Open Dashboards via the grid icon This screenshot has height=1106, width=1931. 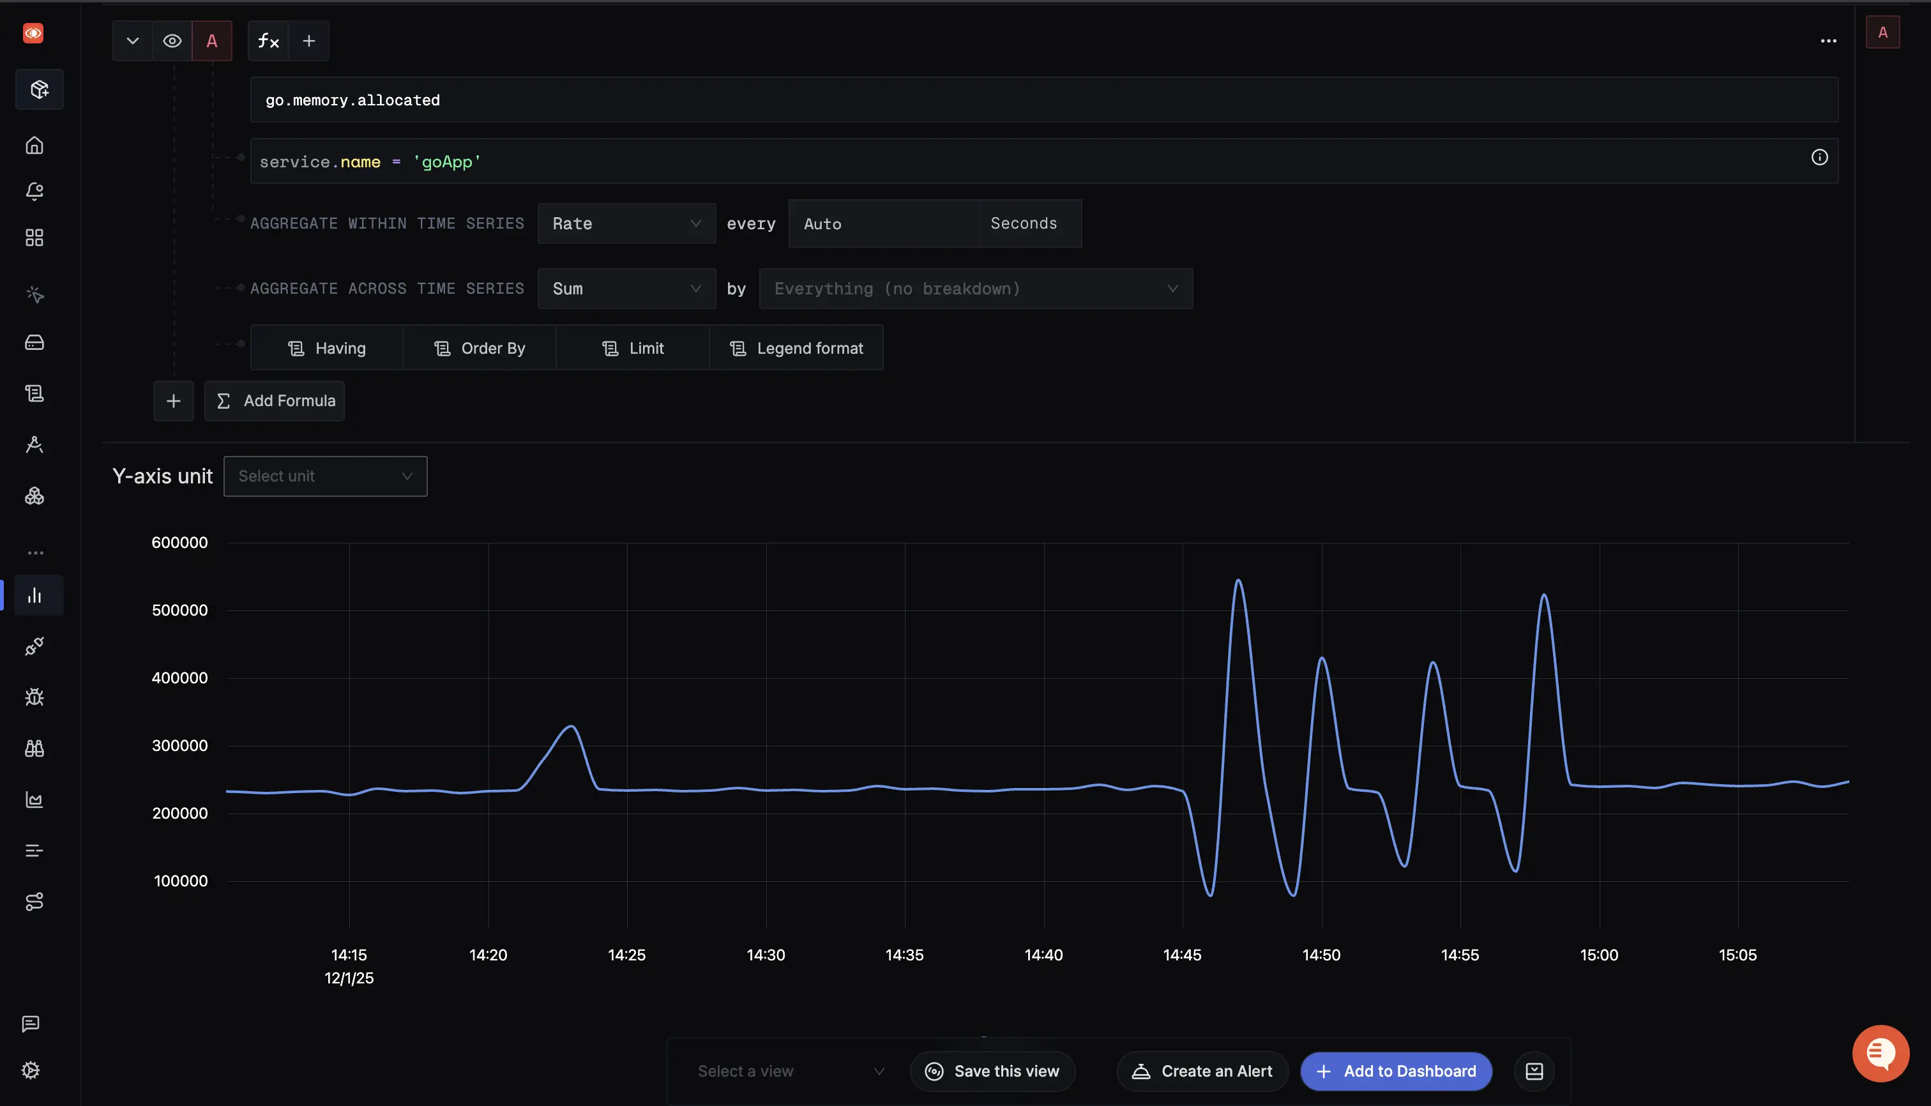click(35, 237)
